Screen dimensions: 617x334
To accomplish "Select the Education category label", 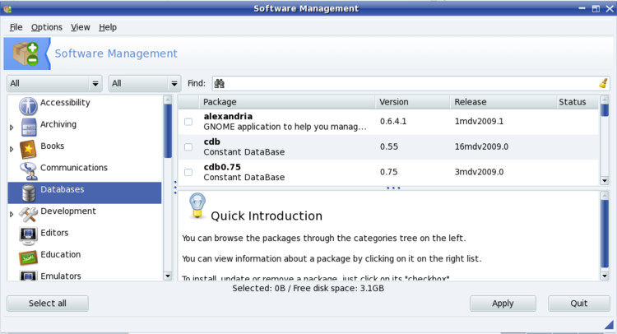I will click(61, 254).
